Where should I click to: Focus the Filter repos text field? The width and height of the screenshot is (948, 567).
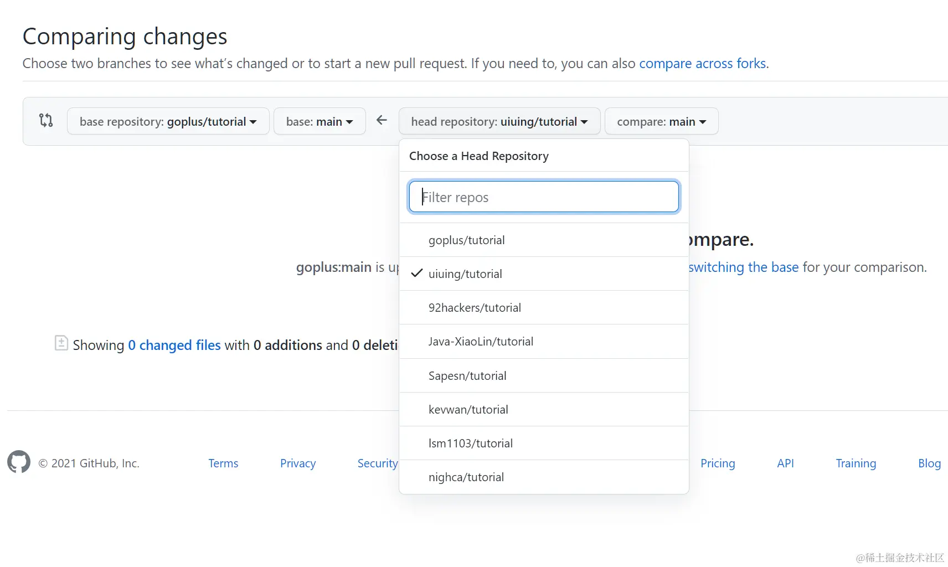[544, 197]
